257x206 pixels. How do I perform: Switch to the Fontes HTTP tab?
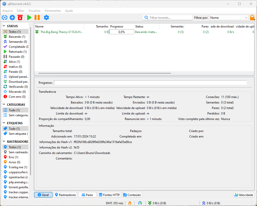pyautogui.click(x=109, y=195)
